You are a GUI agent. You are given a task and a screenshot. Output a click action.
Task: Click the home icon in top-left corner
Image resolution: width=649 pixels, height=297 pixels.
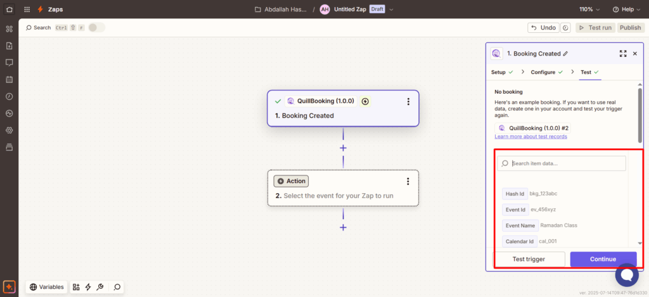[9, 9]
